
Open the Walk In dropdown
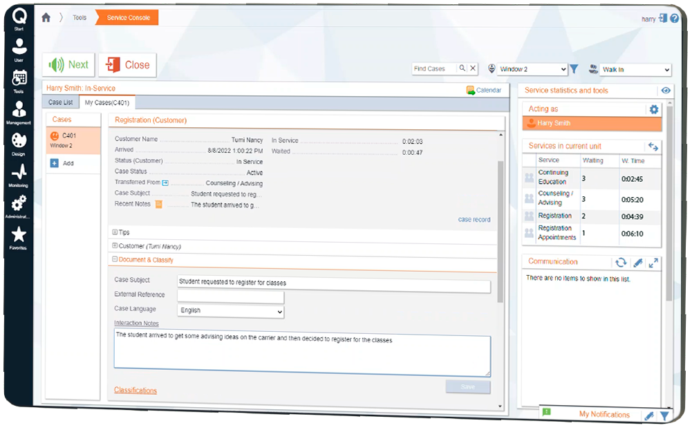(635, 70)
